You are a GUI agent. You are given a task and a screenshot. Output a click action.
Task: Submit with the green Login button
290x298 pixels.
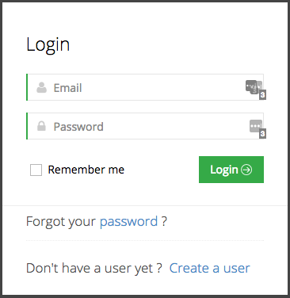pyautogui.click(x=231, y=170)
